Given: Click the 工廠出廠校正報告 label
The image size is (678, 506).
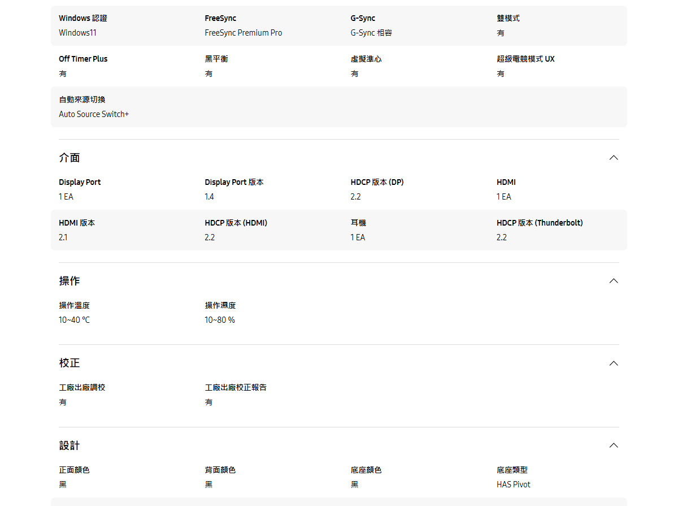Looking at the screenshot, I should (236, 387).
